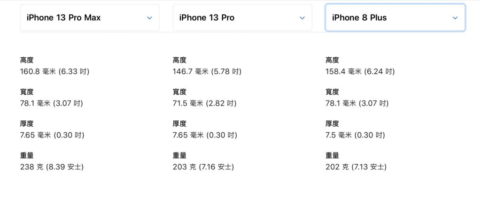Click the chevron arrow in iPhone 13 Pro box

point(302,18)
